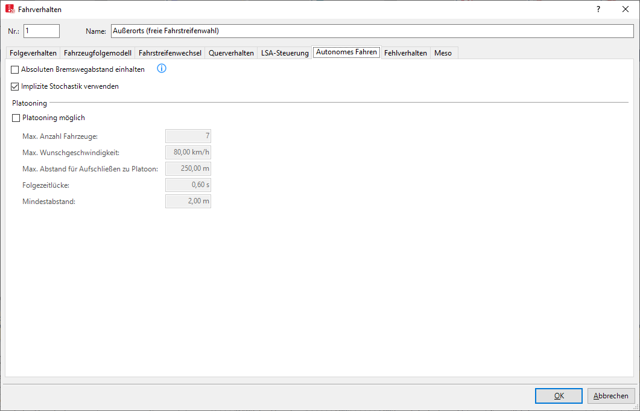Uncheck Implizite Stochastik verwenden
Screen dimensions: 640x411
[x=15, y=86]
